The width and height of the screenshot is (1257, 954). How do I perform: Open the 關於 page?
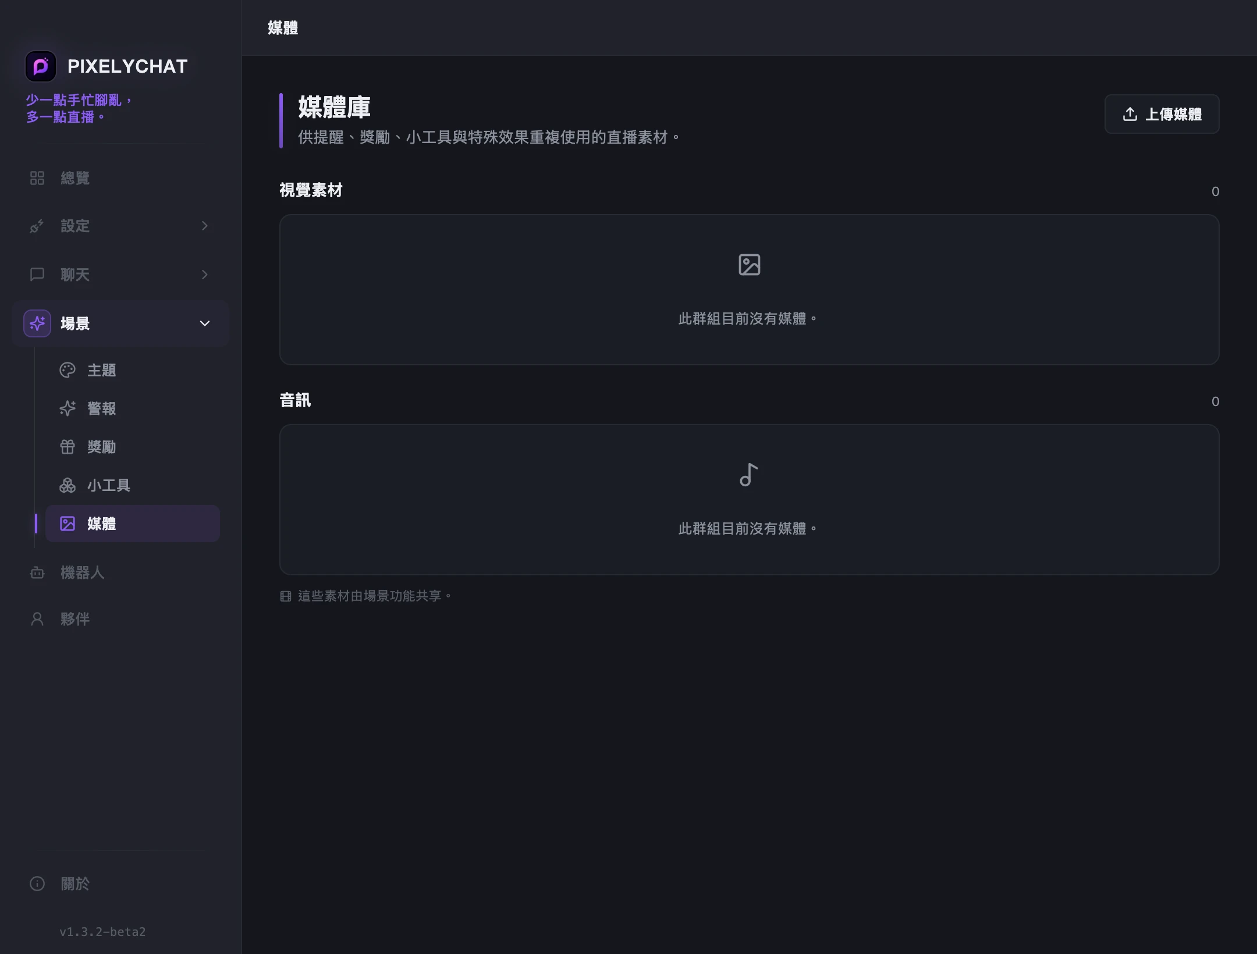[120, 884]
